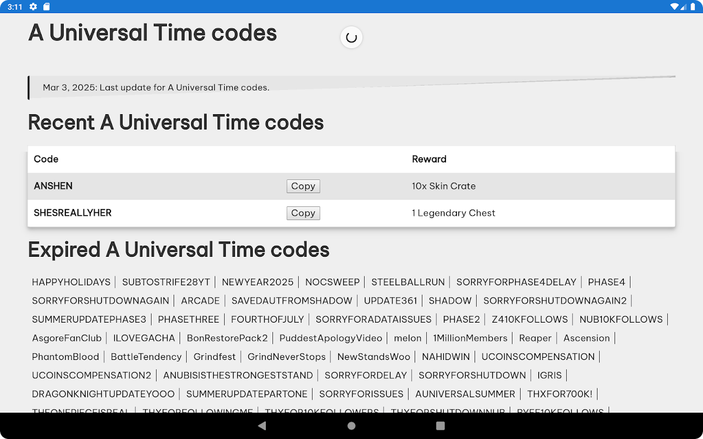Tap the Wi-Fi signal status icon
This screenshot has width=703, height=439.
tap(674, 7)
